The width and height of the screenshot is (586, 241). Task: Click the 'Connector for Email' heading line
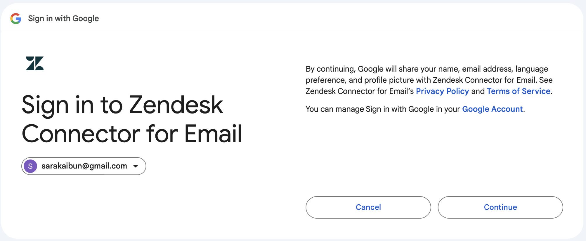[x=132, y=134]
